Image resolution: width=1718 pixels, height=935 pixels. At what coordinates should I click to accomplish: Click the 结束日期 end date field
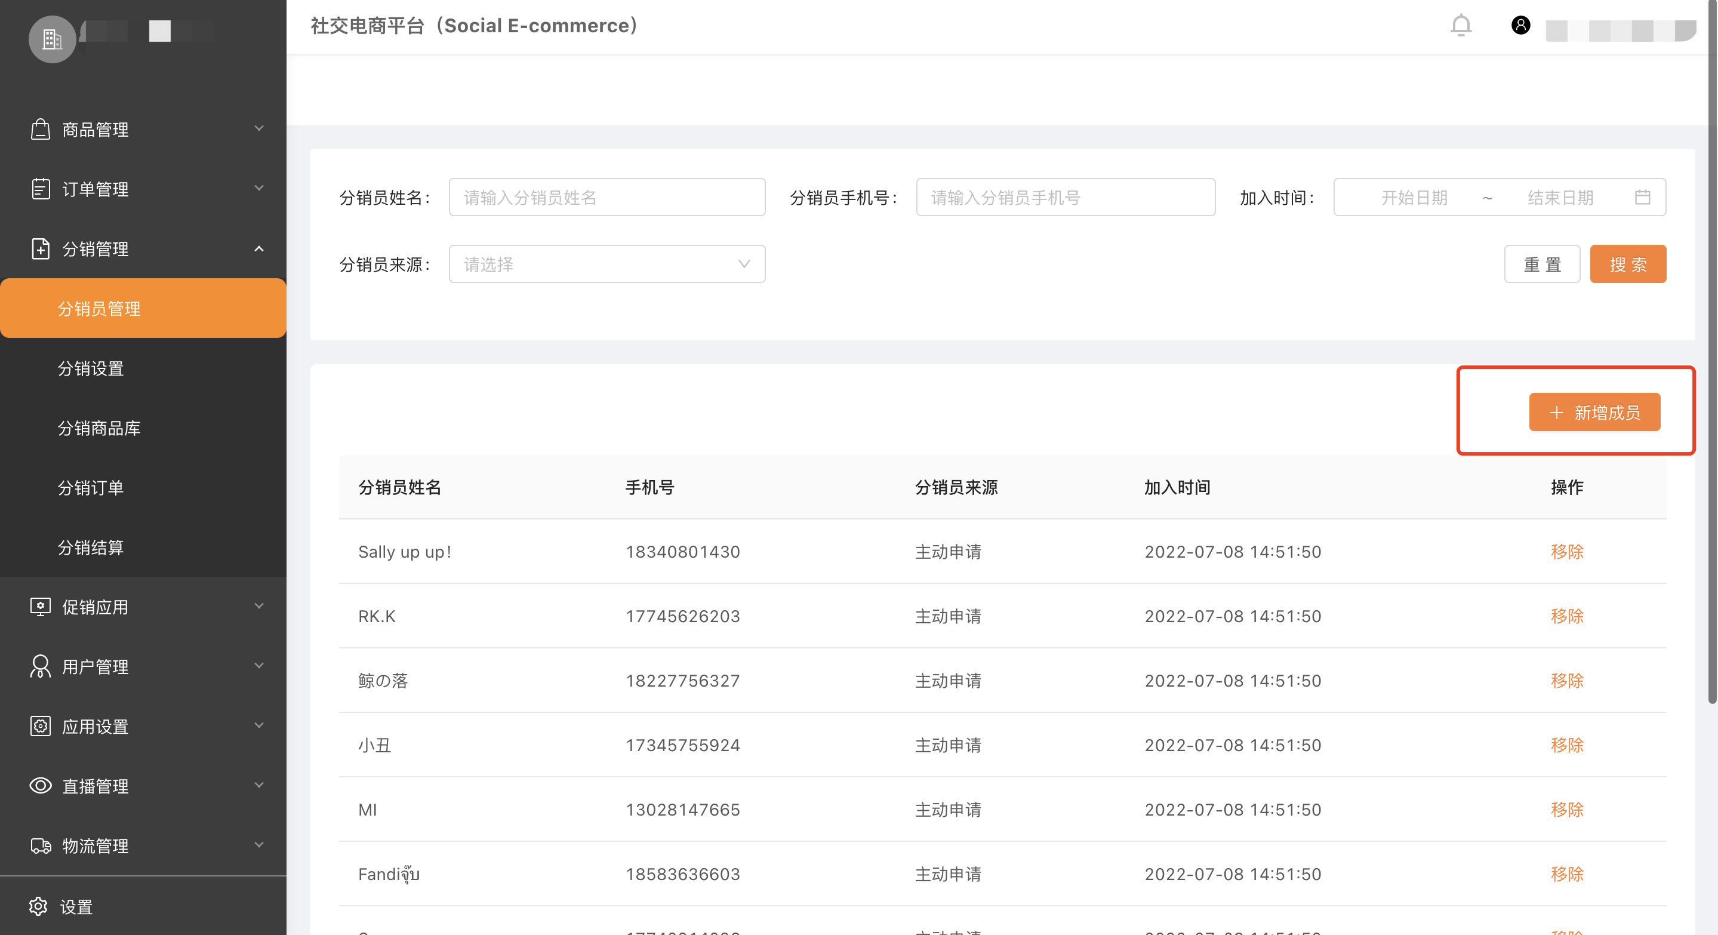[1560, 198]
